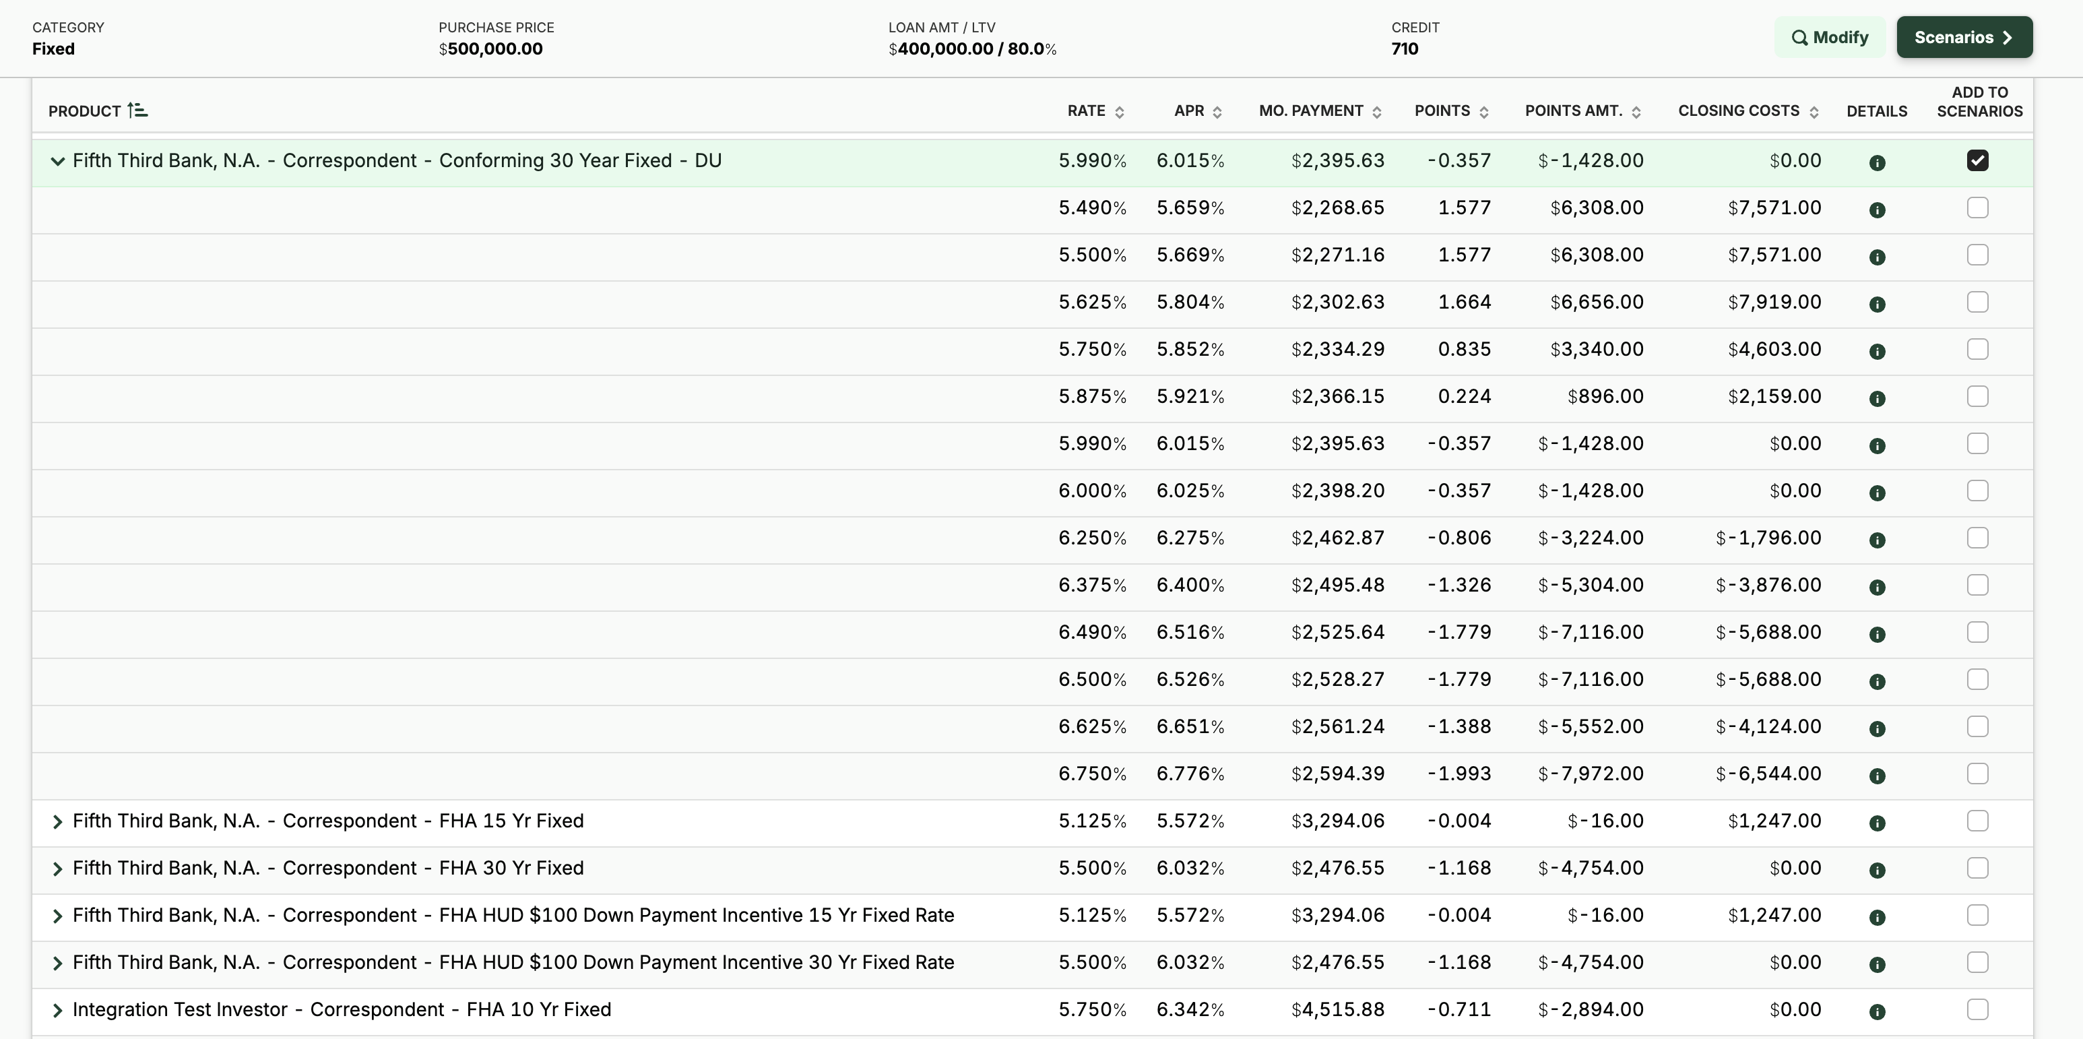Sort by the APR column arrows
The image size is (2083, 1039).
tap(1217, 113)
